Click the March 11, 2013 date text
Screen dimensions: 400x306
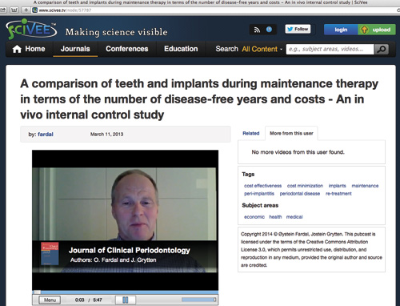(x=106, y=135)
